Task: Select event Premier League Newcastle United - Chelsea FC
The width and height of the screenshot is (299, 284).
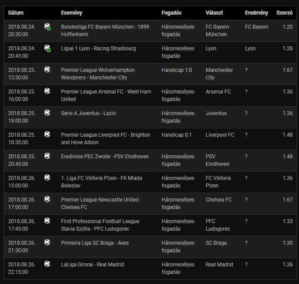Action: point(101,203)
